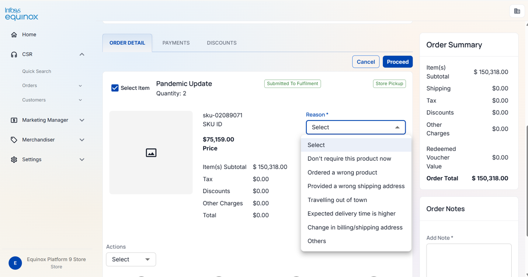The width and height of the screenshot is (528, 277).
Task: Click the Store Pickup badge
Action: pyautogui.click(x=389, y=83)
